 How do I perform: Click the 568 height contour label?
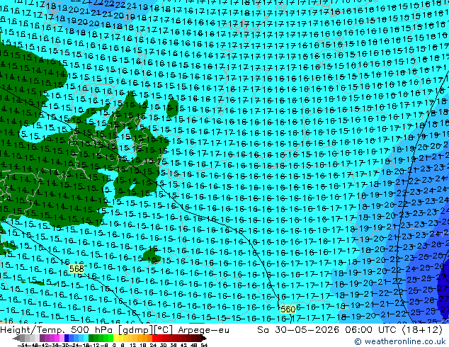click(76, 269)
